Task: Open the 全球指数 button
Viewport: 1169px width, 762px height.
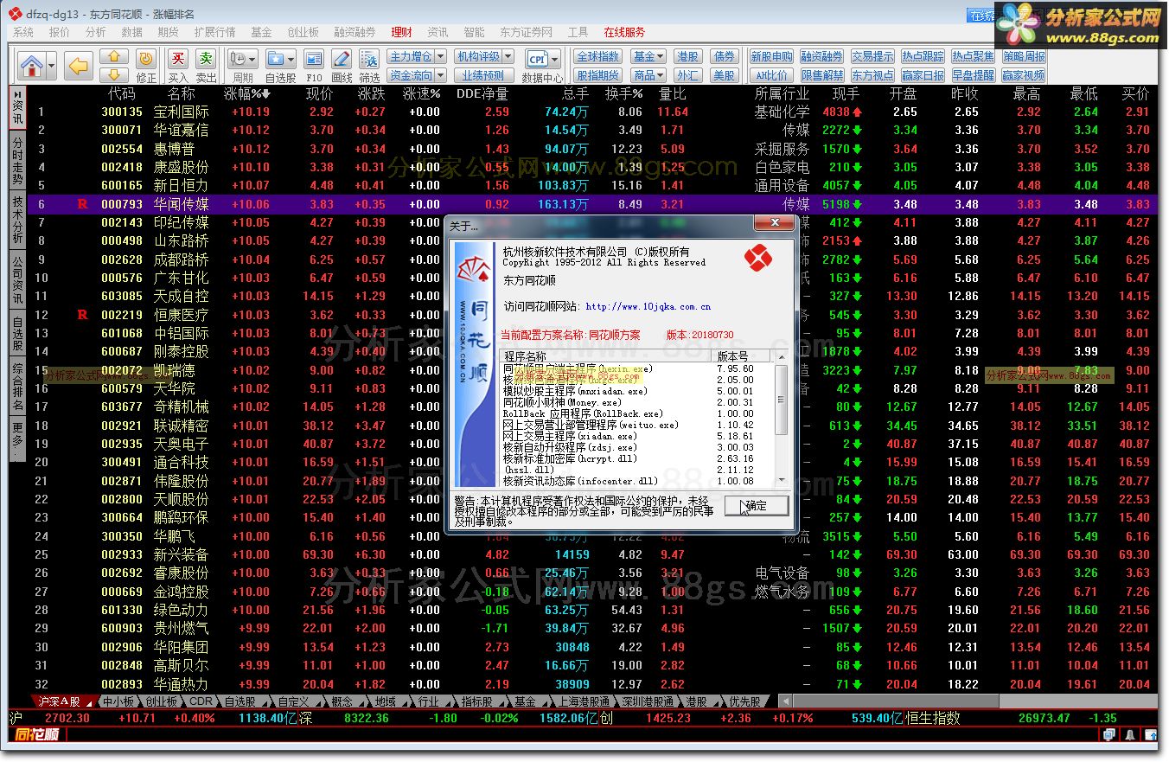Action: 597,56
